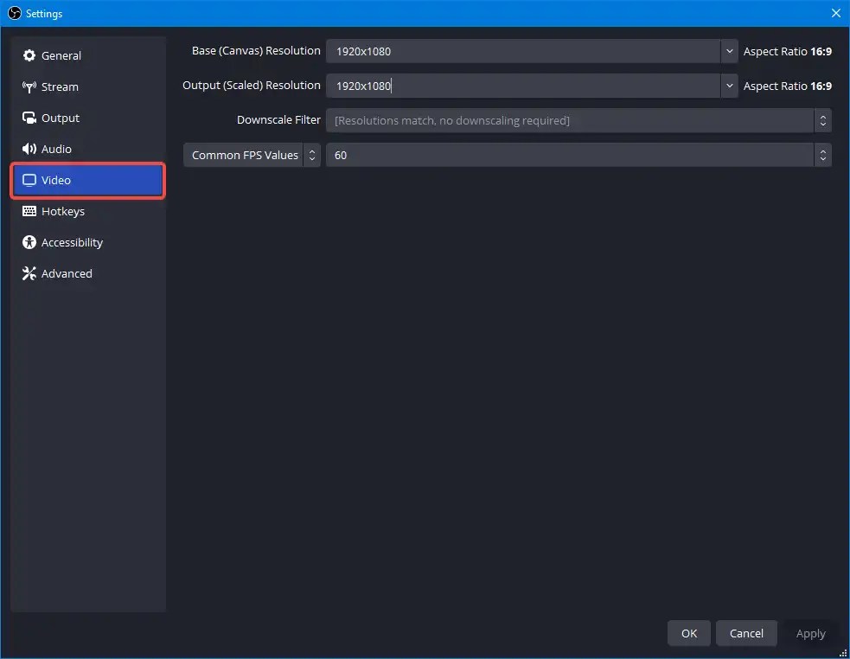Open the Output Scaled Resolution dropdown
This screenshot has height=659, width=850.
pos(729,86)
